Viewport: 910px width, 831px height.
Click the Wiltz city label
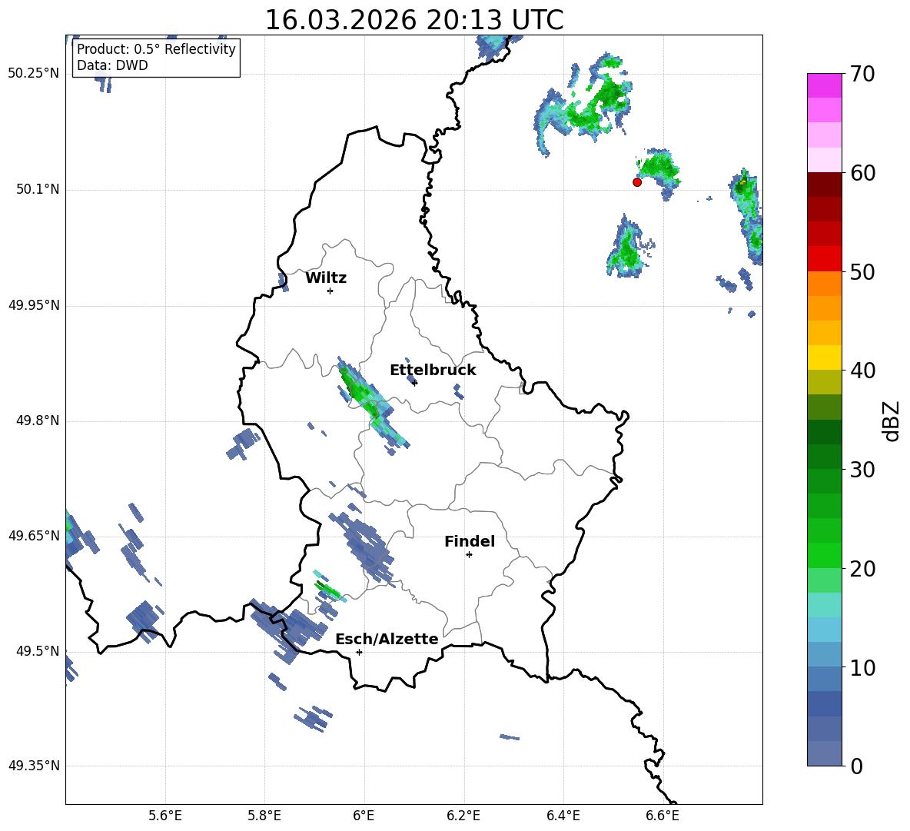pos(326,278)
